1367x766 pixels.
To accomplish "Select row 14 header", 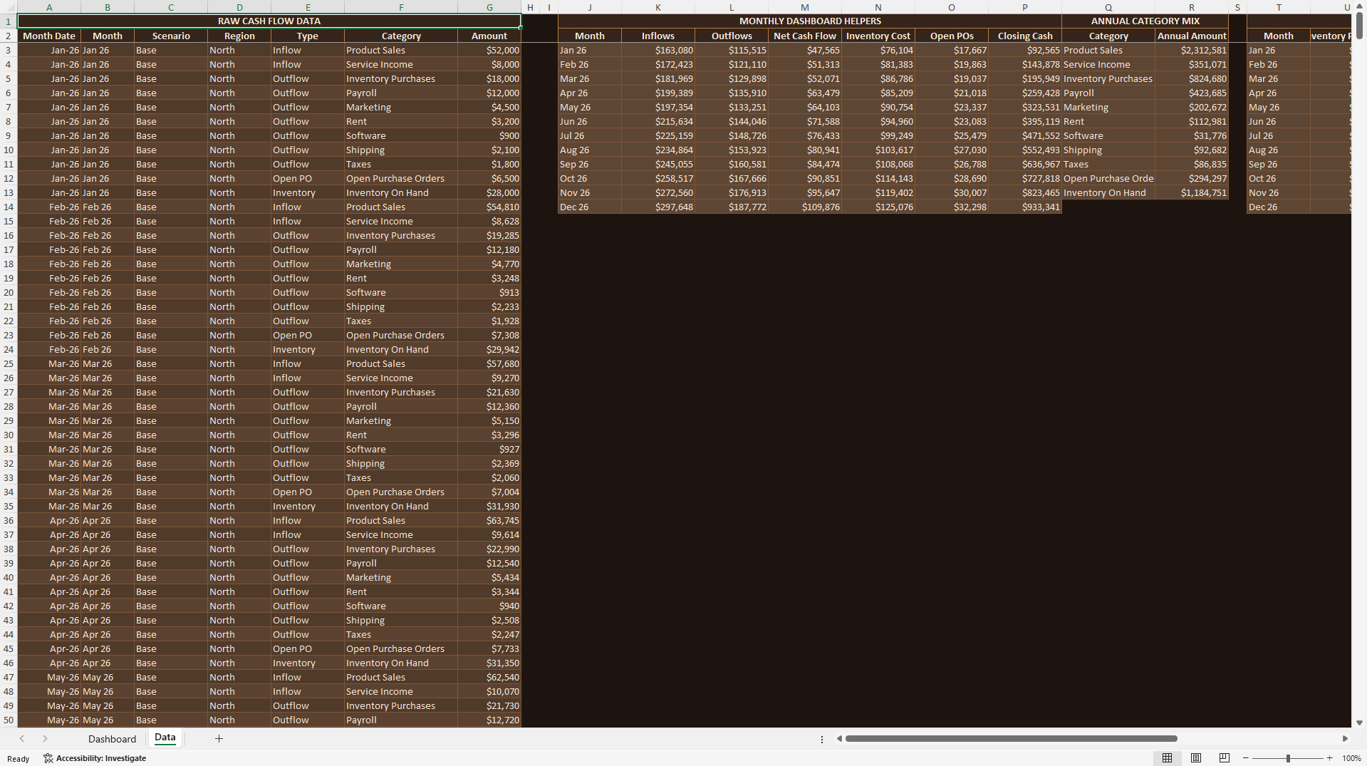I will pos(9,207).
